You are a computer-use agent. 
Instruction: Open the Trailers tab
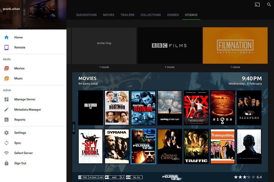[x=127, y=15]
